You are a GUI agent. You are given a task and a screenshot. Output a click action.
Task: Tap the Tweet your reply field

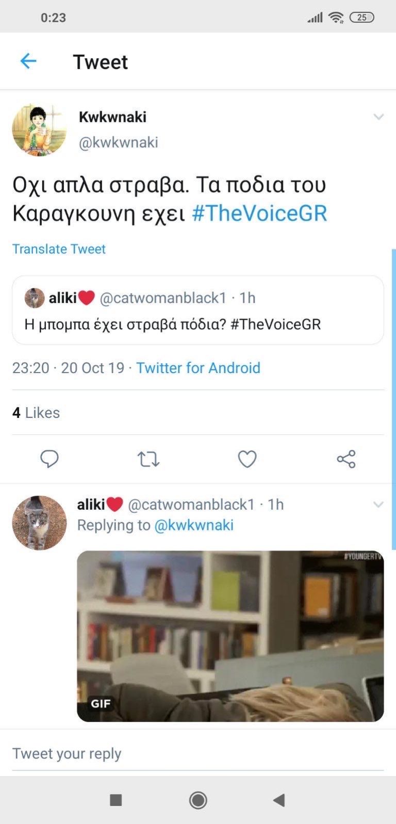(x=198, y=754)
